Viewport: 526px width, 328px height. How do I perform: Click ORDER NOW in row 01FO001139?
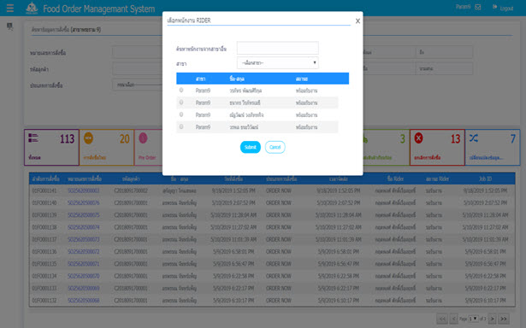279,214
